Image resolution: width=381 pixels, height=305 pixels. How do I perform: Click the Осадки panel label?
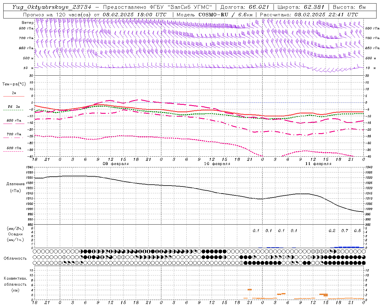[15, 234]
